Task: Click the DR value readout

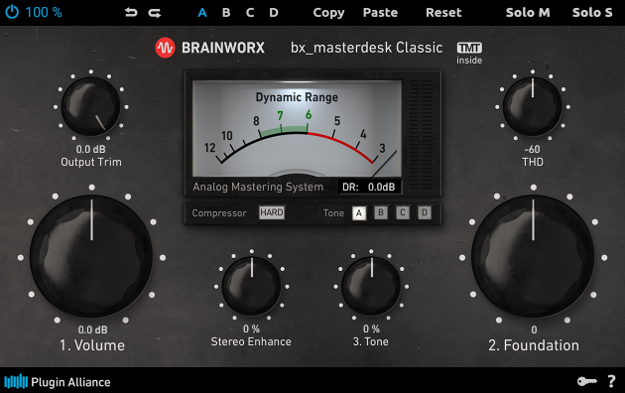Action: click(x=370, y=187)
